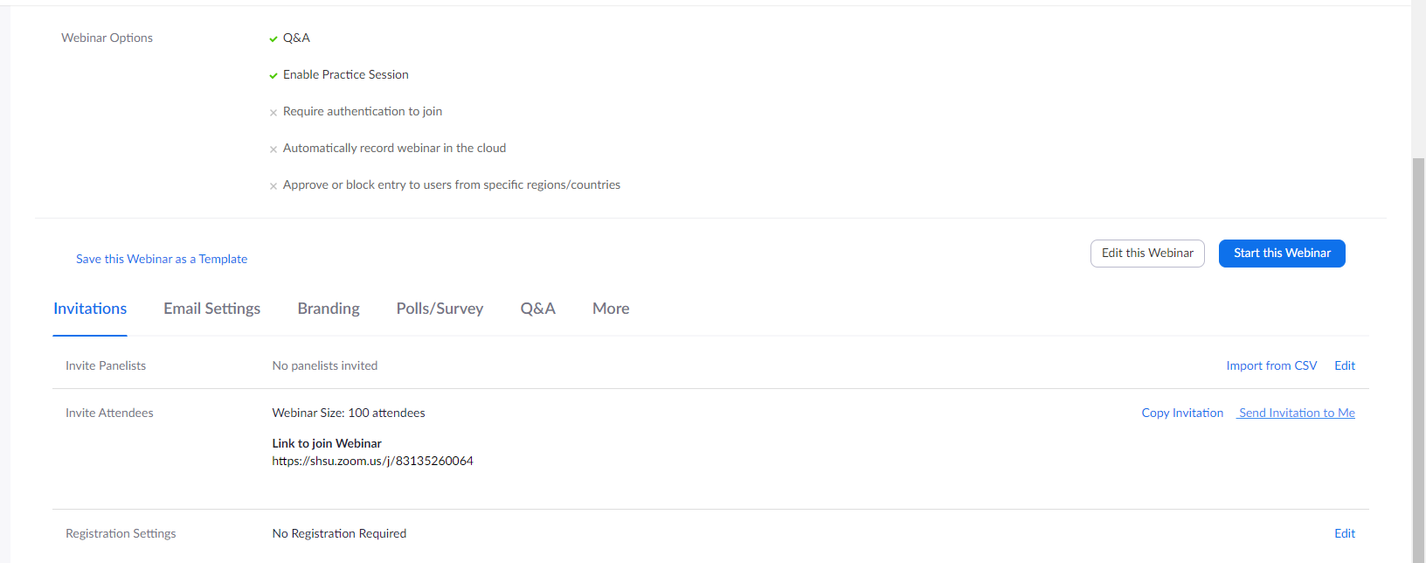Click the X icon beside Approve or block entry
This screenshot has width=1426, height=563.
click(273, 186)
